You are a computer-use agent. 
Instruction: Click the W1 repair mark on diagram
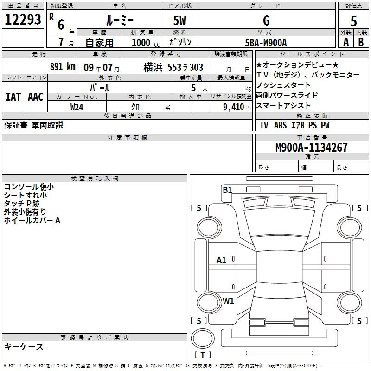coord(228,301)
